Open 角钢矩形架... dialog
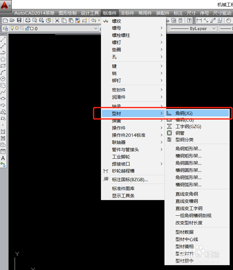This screenshot has height=270, width=233. click(197, 148)
